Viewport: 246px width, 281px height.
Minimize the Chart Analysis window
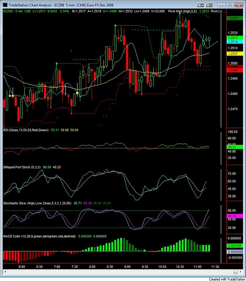point(221,5)
